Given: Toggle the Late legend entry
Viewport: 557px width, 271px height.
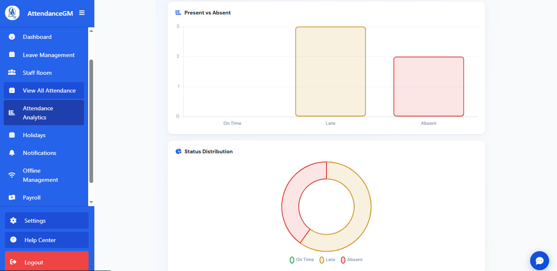Looking at the screenshot, I should pyautogui.click(x=327, y=260).
